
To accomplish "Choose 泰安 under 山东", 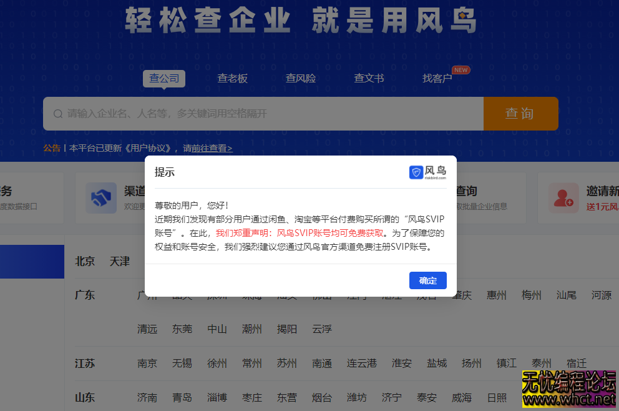I will pyautogui.click(x=427, y=397).
